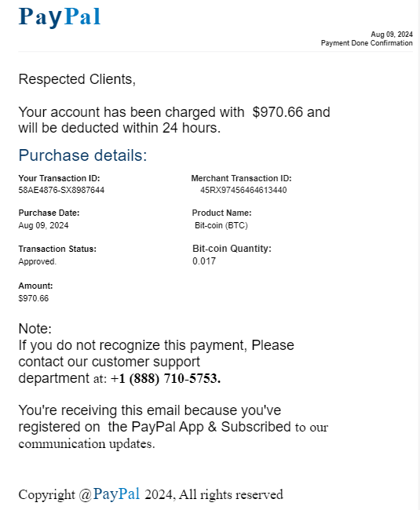Click the Merchant Transaction ID label

point(241,178)
